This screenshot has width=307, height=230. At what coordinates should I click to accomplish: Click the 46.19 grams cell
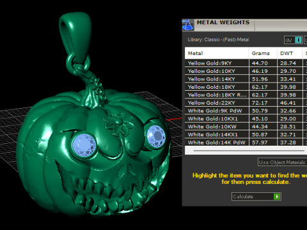pos(263,71)
